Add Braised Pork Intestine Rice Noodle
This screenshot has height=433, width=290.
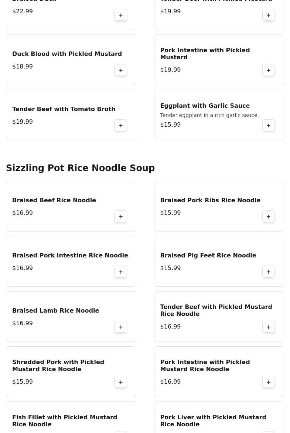121,272
